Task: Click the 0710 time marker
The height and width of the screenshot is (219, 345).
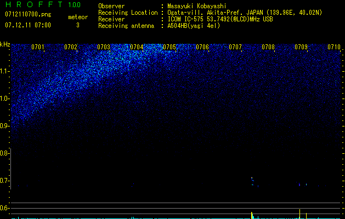Action: point(334,47)
